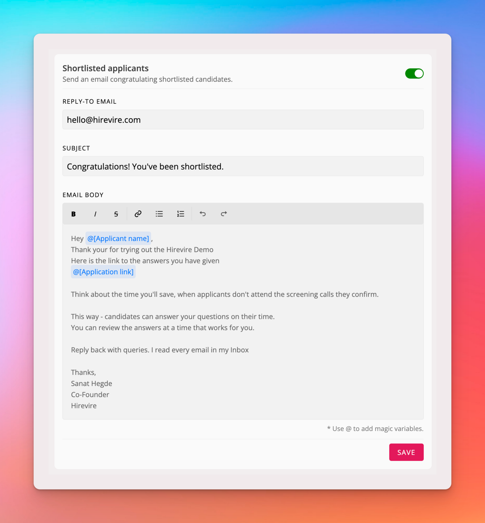
Task: Apply strikethrough formatting
Action: point(116,214)
